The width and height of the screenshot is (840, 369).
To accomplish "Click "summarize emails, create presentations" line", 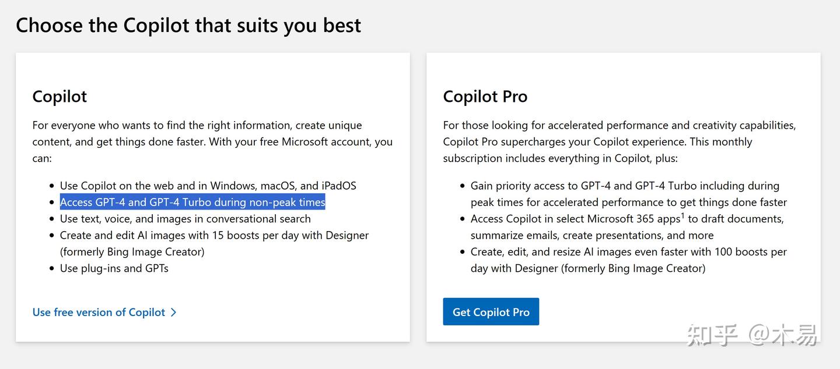I will pyautogui.click(x=592, y=235).
